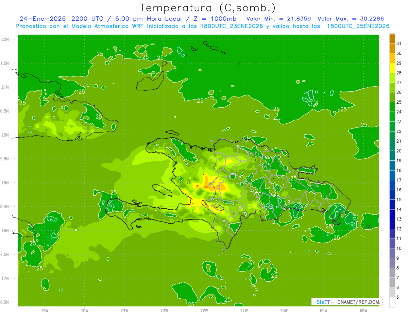Click the legend label '31'
The height and width of the screenshot is (315, 408).
(399, 43)
